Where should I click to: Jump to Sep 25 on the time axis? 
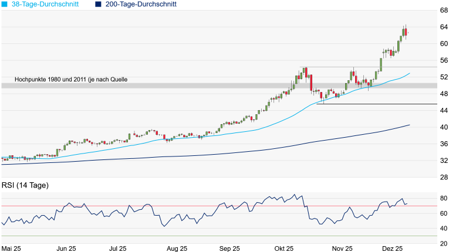pyautogui.click(x=229, y=248)
